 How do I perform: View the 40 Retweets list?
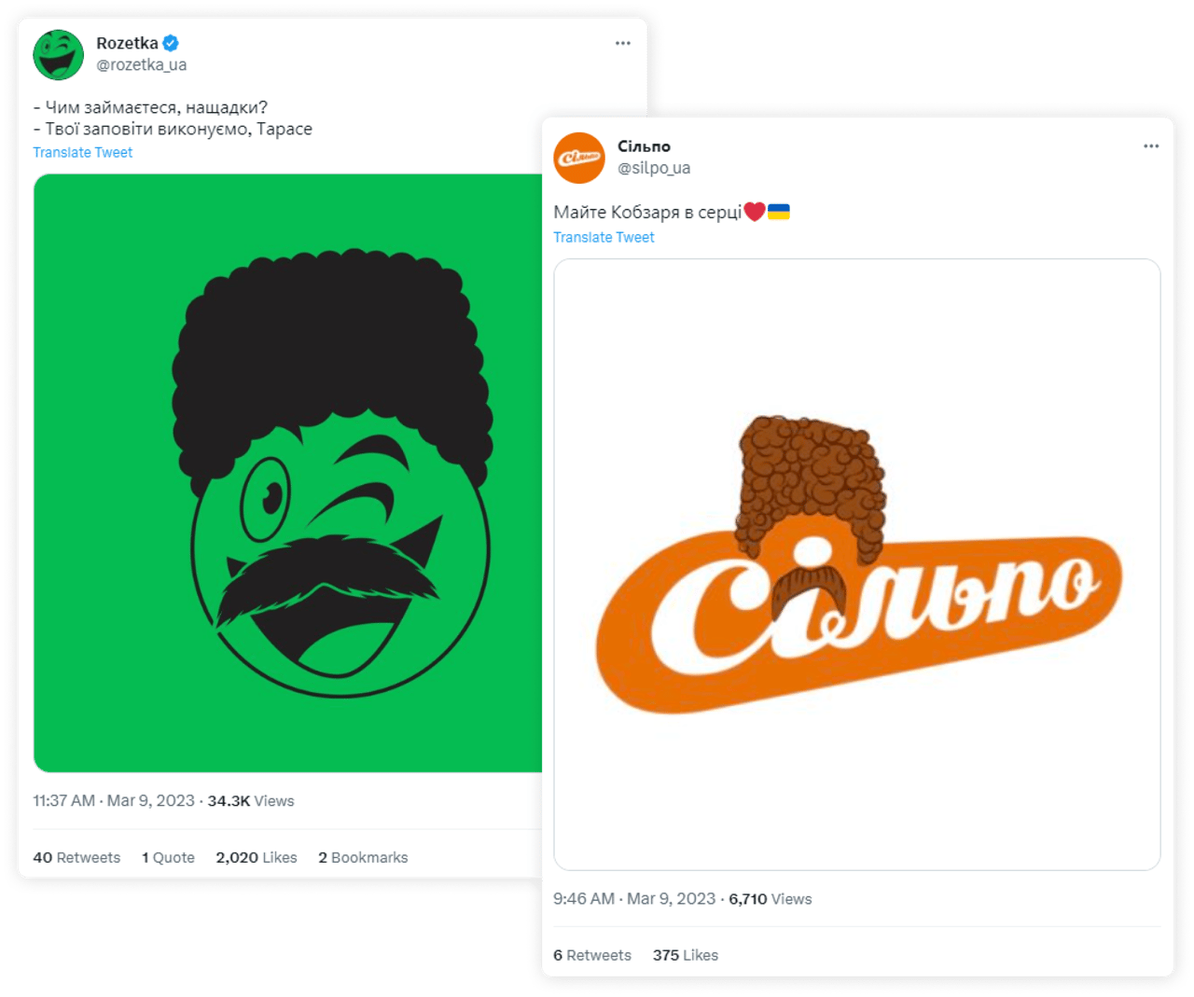pos(76,858)
